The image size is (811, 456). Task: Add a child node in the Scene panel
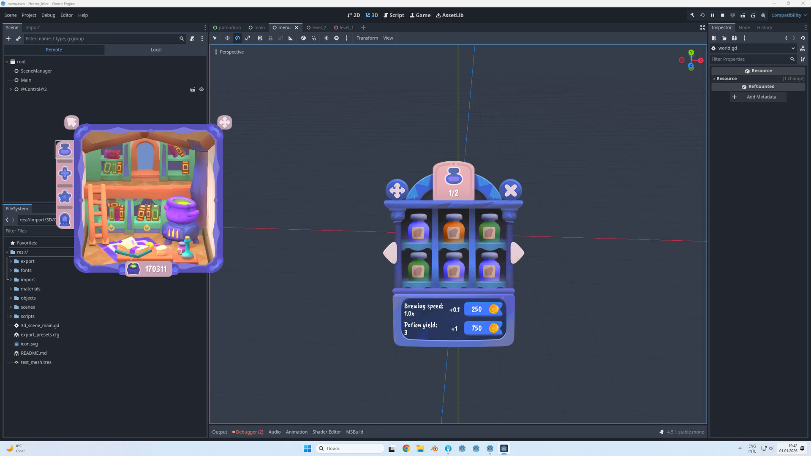[x=8, y=38]
